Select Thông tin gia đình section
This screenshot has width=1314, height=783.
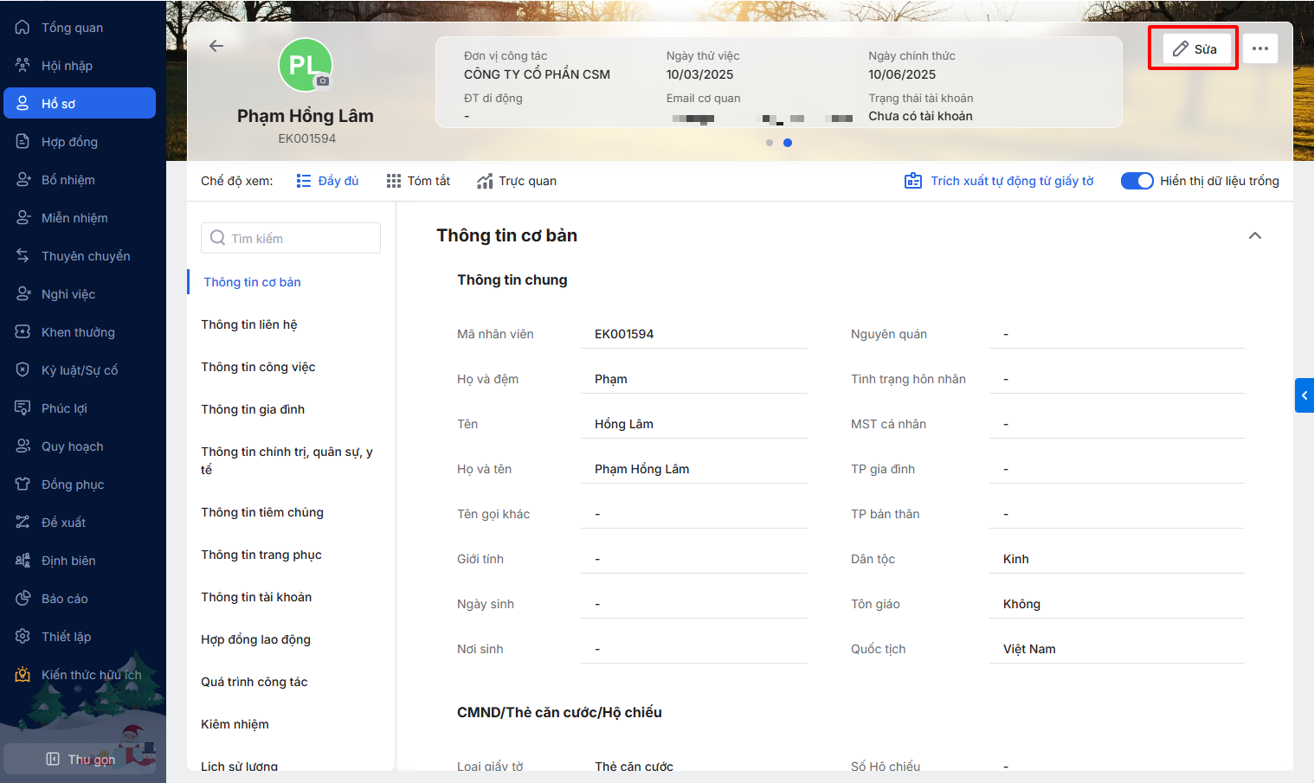[x=253, y=409]
